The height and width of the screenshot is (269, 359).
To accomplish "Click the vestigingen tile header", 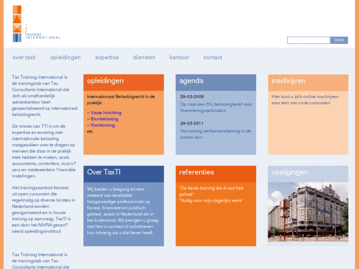I will tap(308, 174).
